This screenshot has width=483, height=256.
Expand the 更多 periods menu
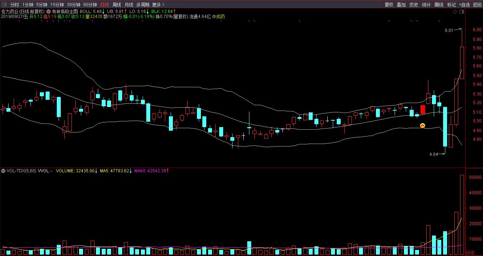(x=158, y=5)
